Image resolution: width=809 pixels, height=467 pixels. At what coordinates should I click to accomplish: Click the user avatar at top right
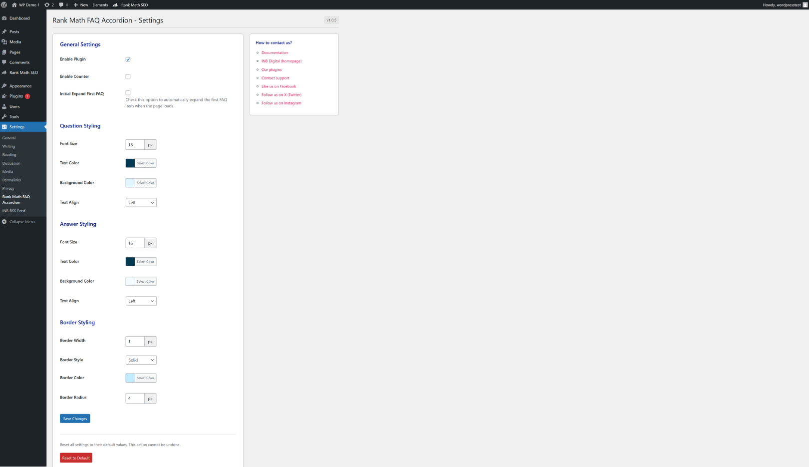click(x=805, y=4)
